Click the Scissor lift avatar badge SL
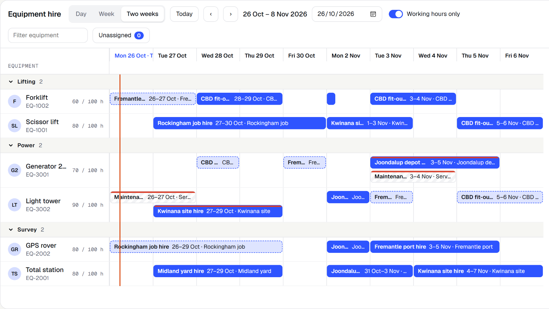The image size is (549, 309). click(14, 126)
